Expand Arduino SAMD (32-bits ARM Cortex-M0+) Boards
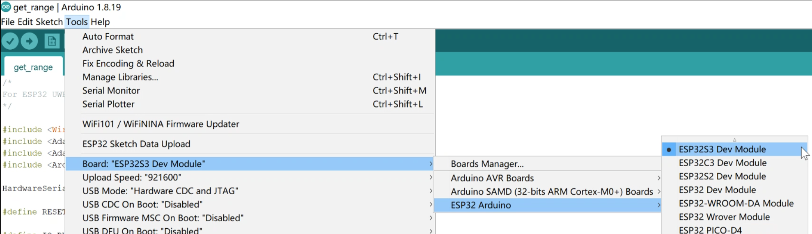 (548, 192)
